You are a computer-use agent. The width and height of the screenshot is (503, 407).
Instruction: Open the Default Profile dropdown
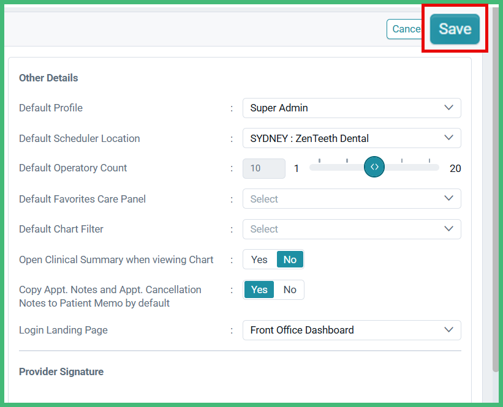pos(352,108)
